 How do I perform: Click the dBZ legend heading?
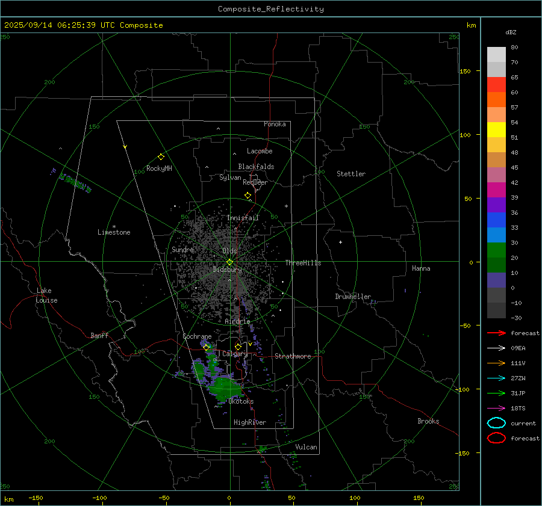pos(511,32)
